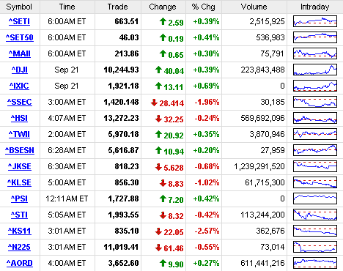
Task: Click the ^DJI symbol link
Action: [x=20, y=70]
